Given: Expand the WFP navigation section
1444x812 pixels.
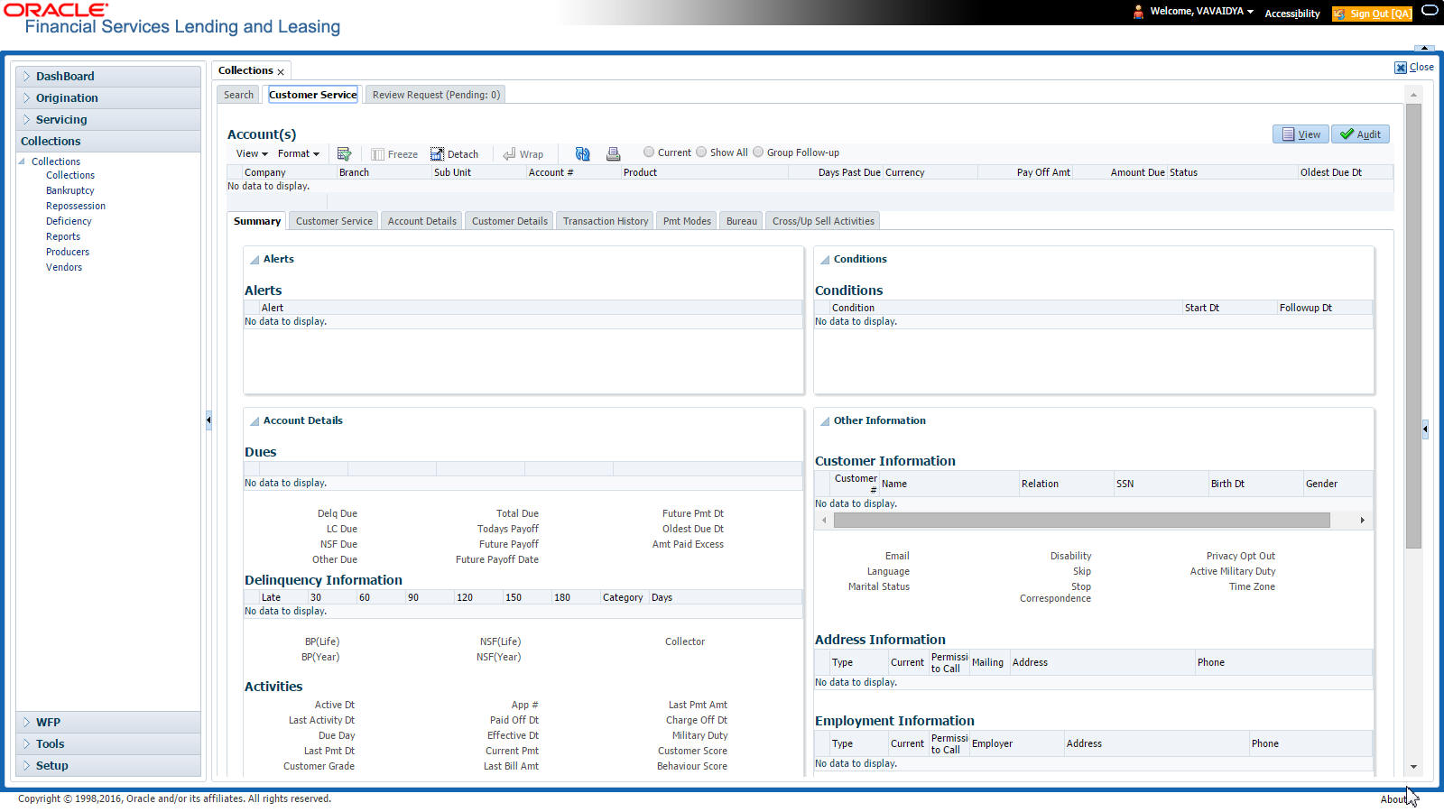Looking at the screenshot, I should coord(108,723).
